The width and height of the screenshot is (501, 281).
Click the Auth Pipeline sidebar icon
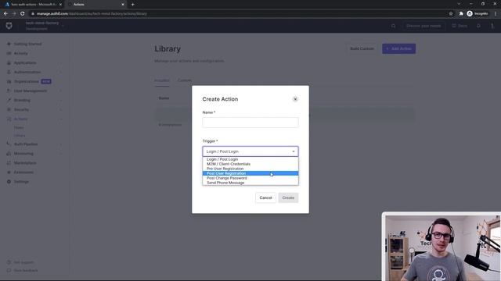click(9, 144)
